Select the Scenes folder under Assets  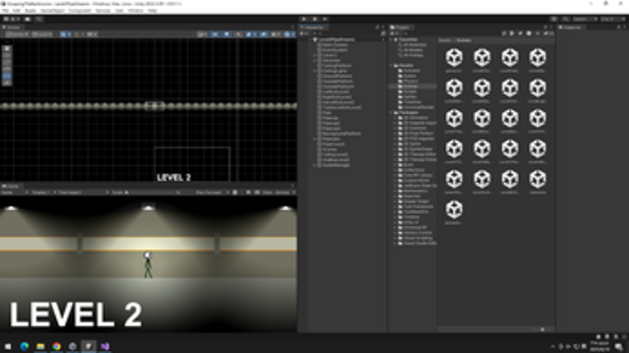tap(410, 86)
